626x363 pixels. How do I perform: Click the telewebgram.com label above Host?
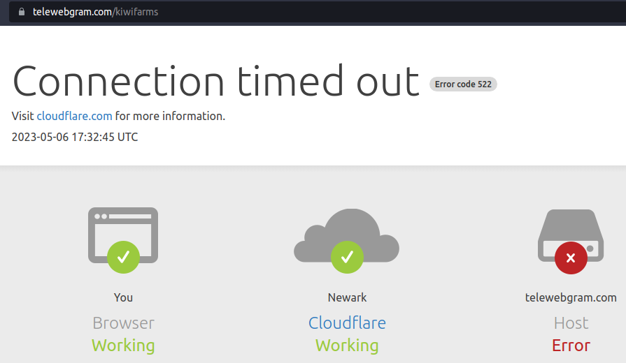[571, 297]
